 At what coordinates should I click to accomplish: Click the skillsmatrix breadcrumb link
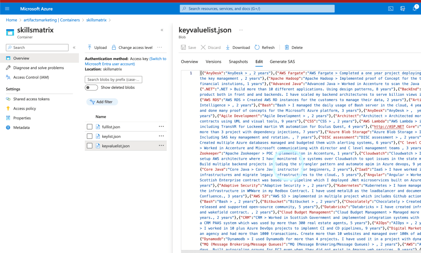pos(96,20)
